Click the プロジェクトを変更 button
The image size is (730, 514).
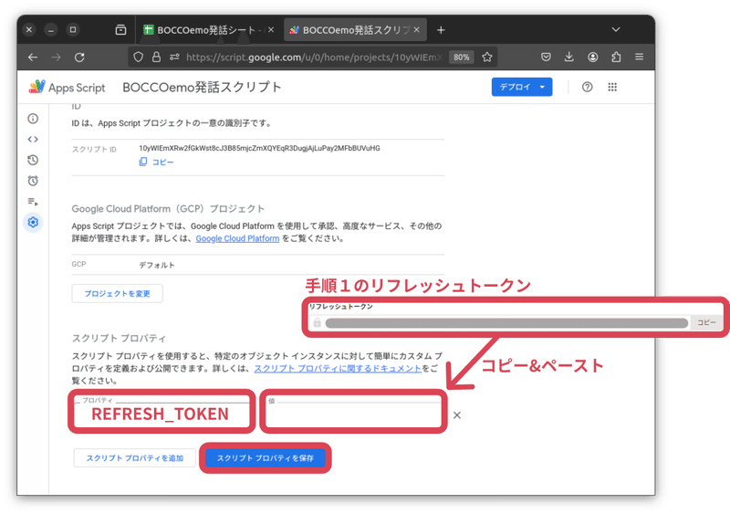pos(118,294)
